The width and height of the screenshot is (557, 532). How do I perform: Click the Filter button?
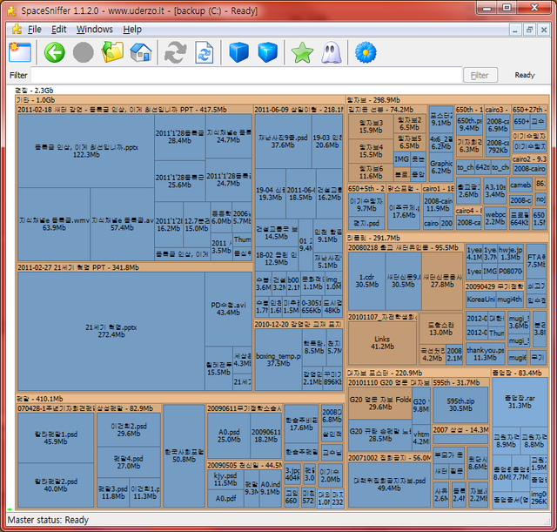click(480, 75)
